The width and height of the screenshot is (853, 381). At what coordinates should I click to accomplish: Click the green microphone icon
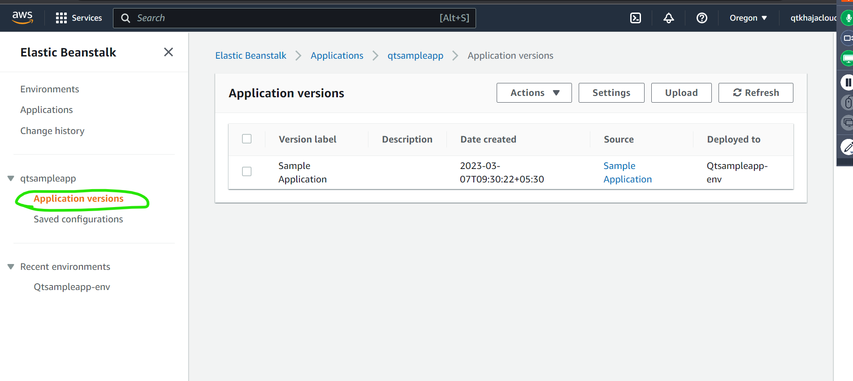847,18
